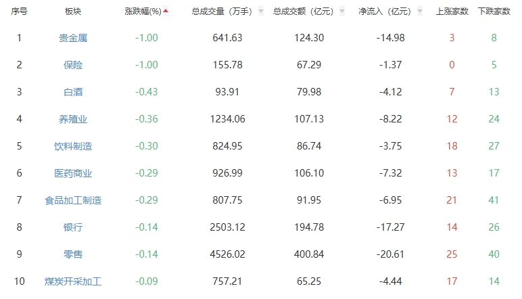View the 食品加工制造 sector
Image resolution: width=522 pixels, height=299 pixels.
73,200
